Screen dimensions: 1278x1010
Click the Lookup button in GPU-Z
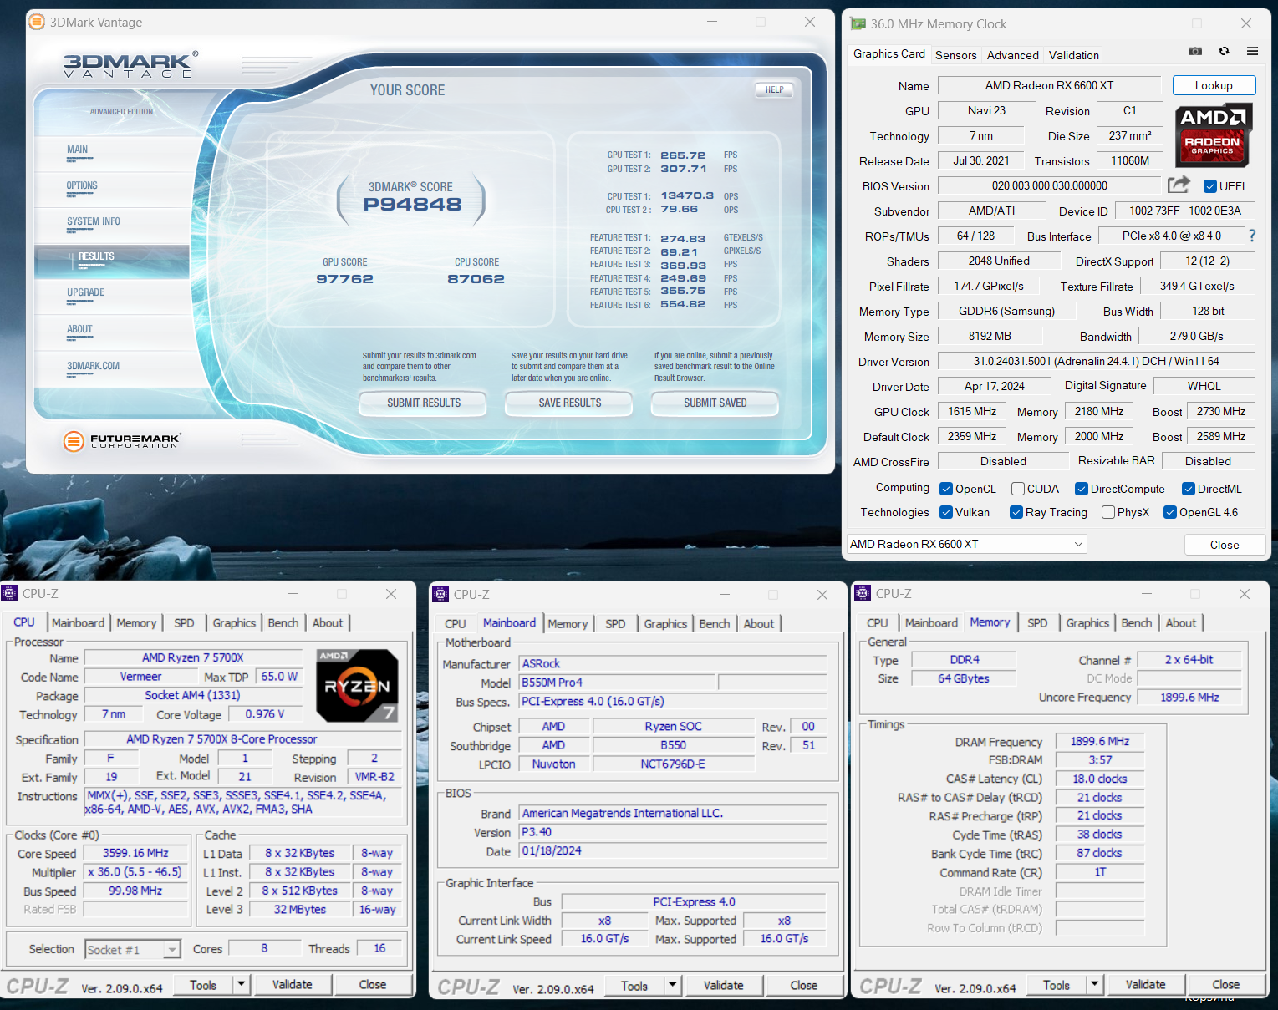1214,85
